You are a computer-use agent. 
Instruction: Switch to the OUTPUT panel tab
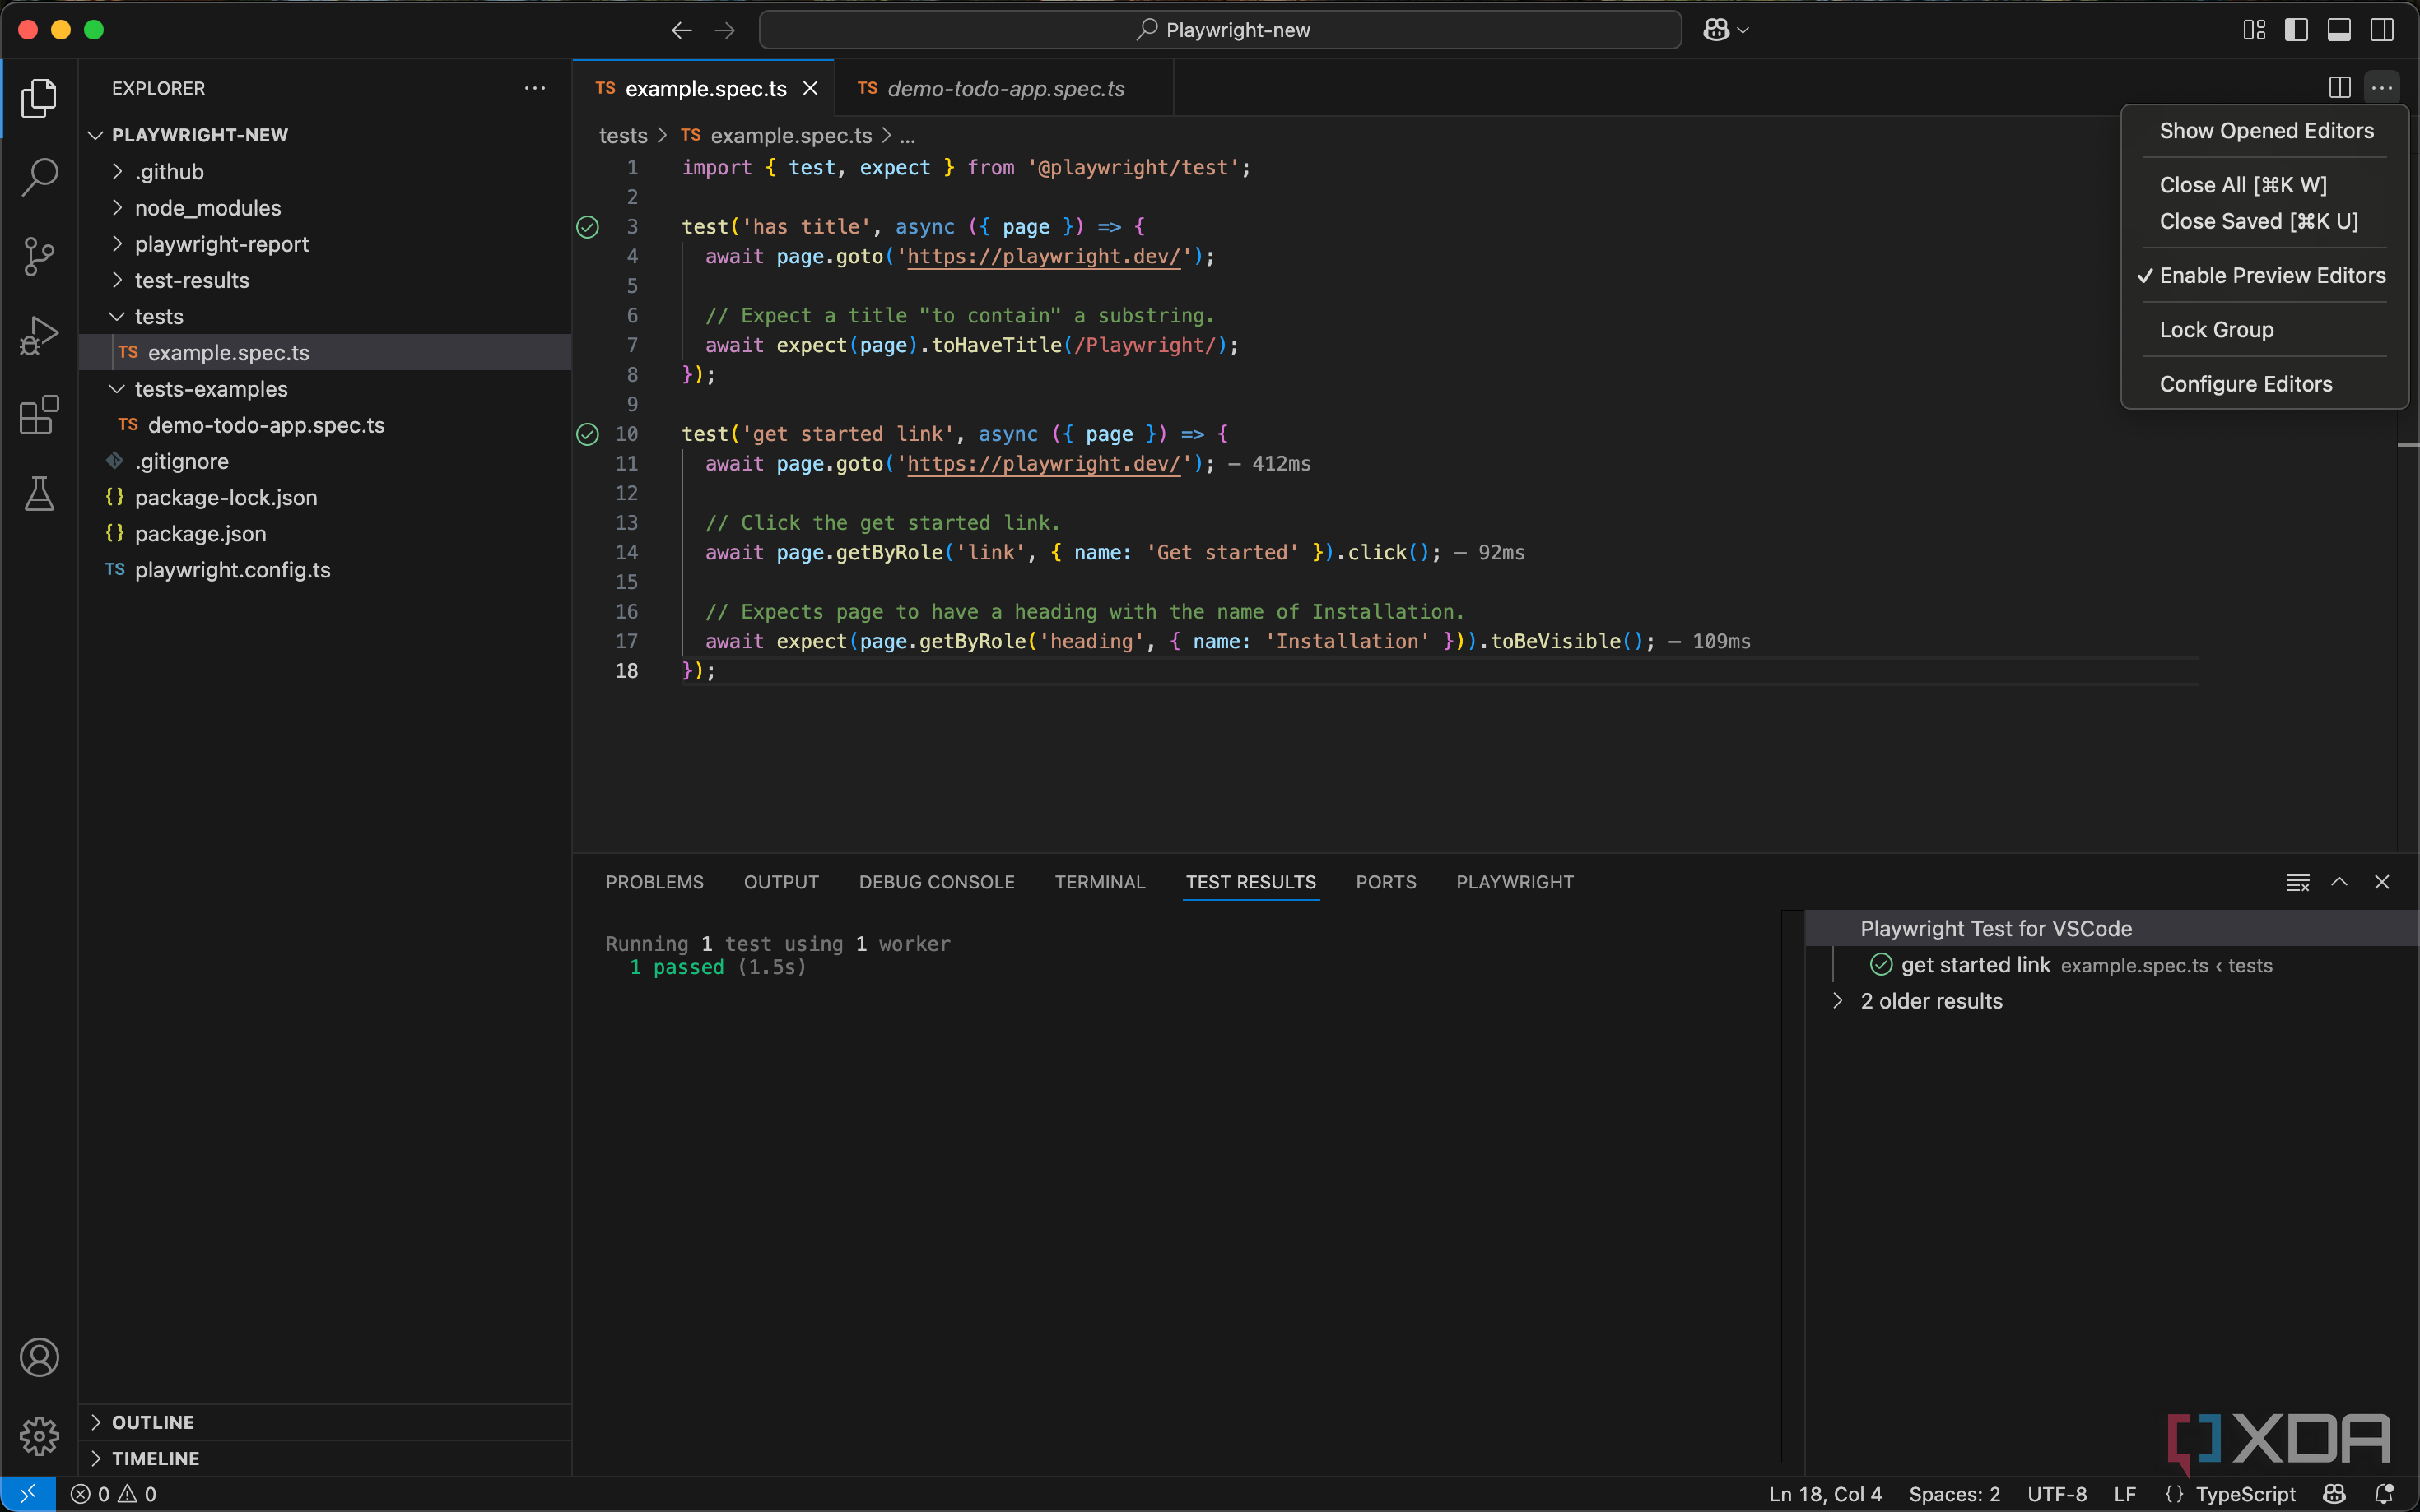[780, 882]
